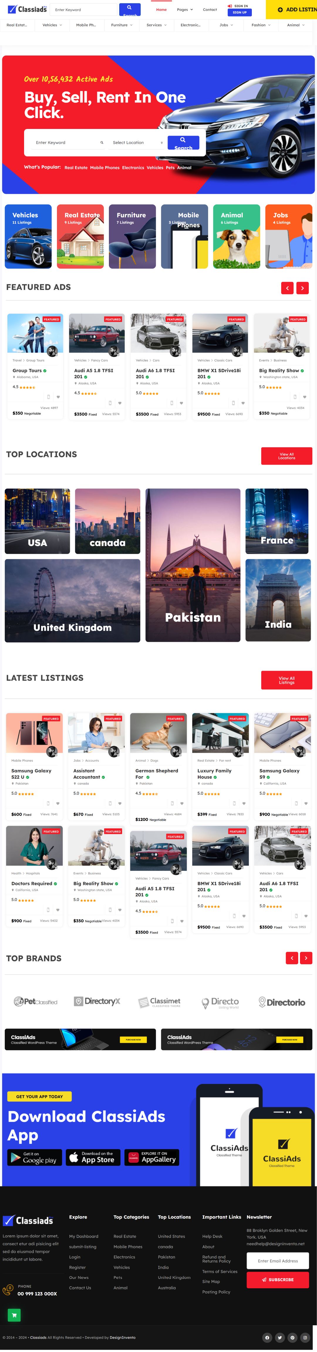Go to previous Top Brands arrow
This screenshot has width=317, height=1352.
(x=292, y=958)
